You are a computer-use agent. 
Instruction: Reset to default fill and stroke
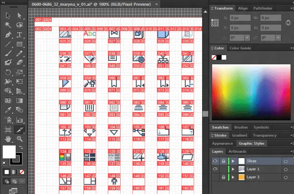pos(4,163)
